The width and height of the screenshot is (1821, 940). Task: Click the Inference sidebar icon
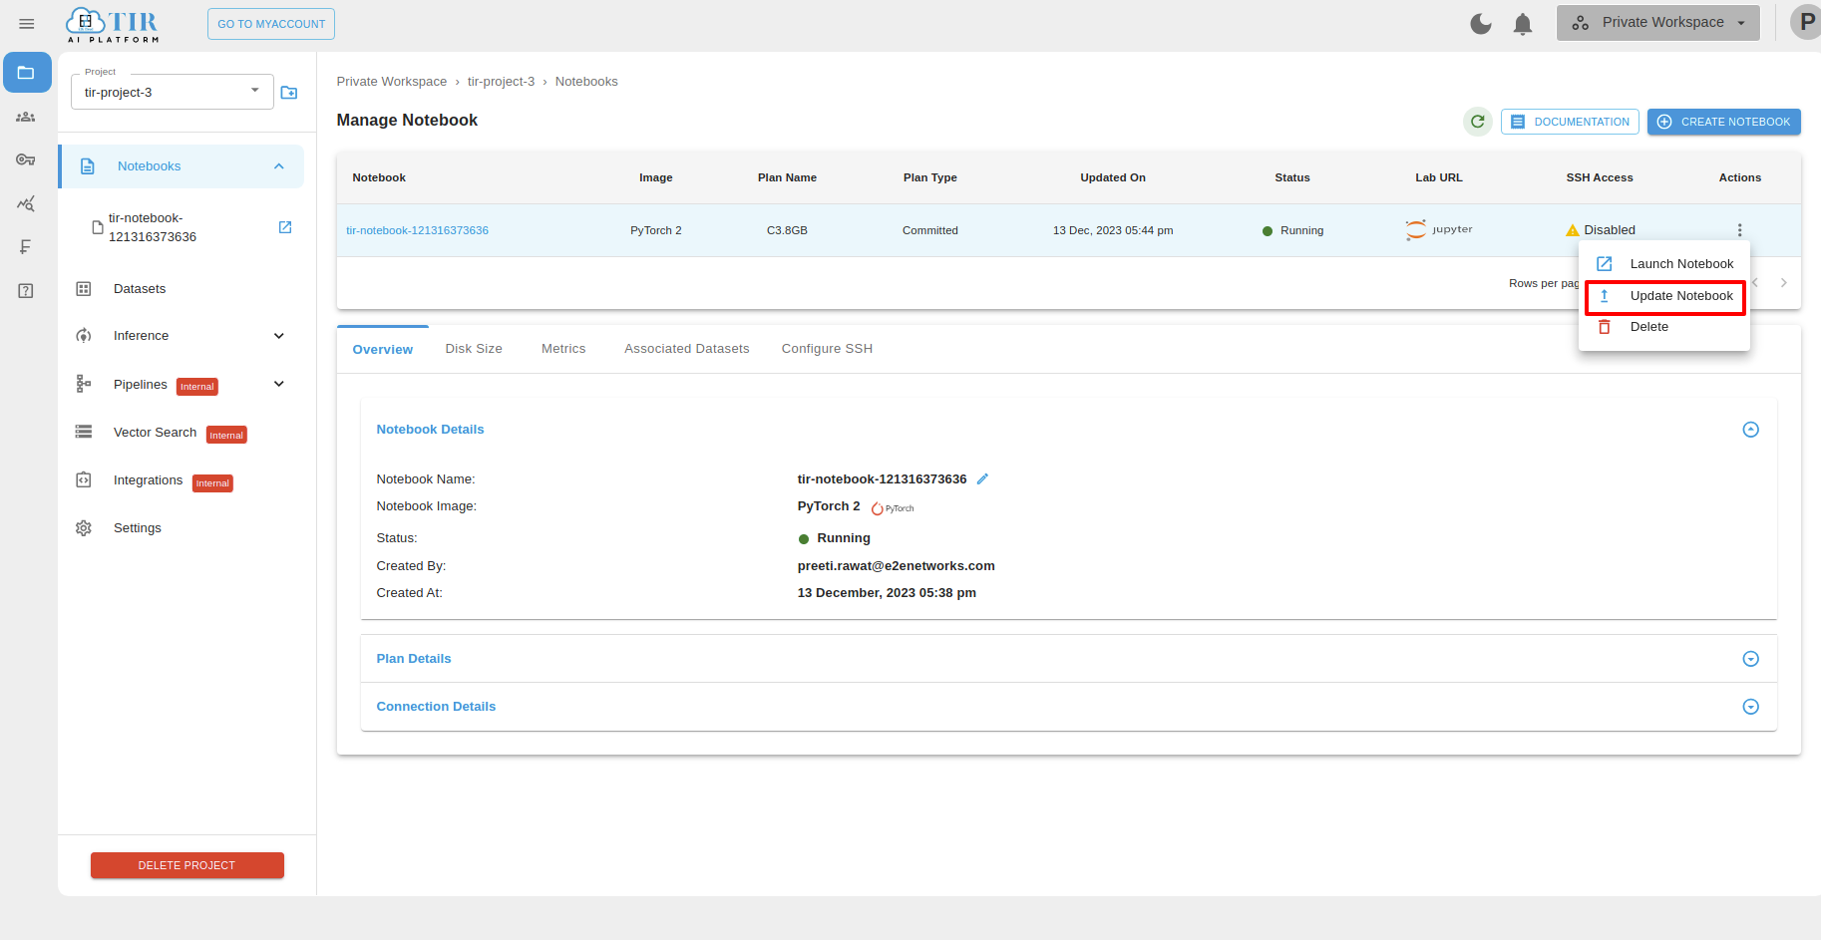point(84,336)
